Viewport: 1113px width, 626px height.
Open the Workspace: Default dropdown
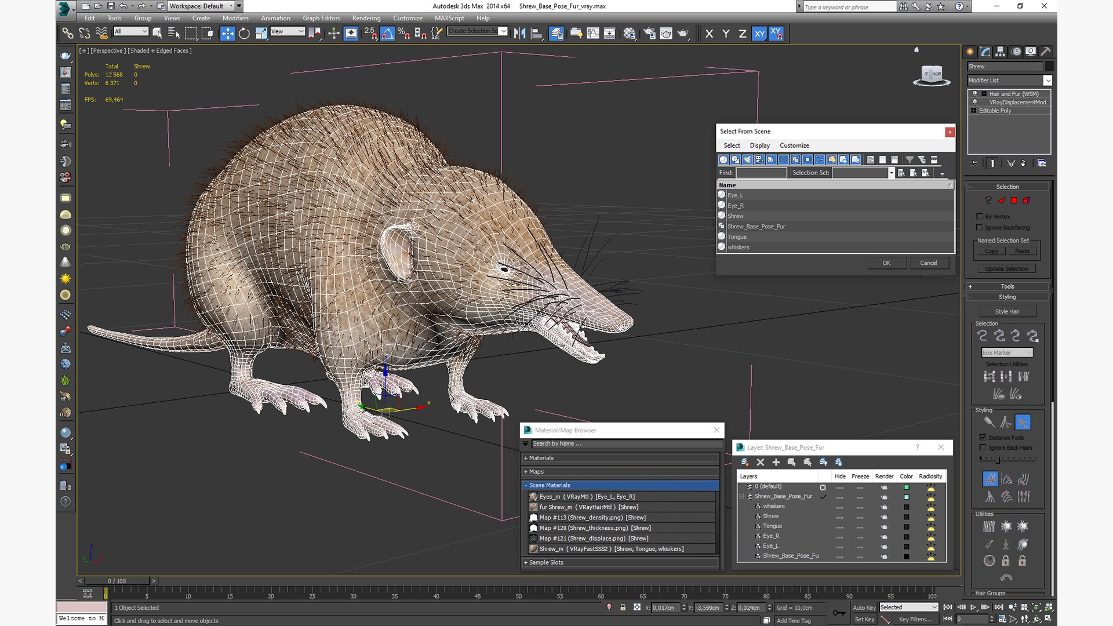(x=201, y=6)
